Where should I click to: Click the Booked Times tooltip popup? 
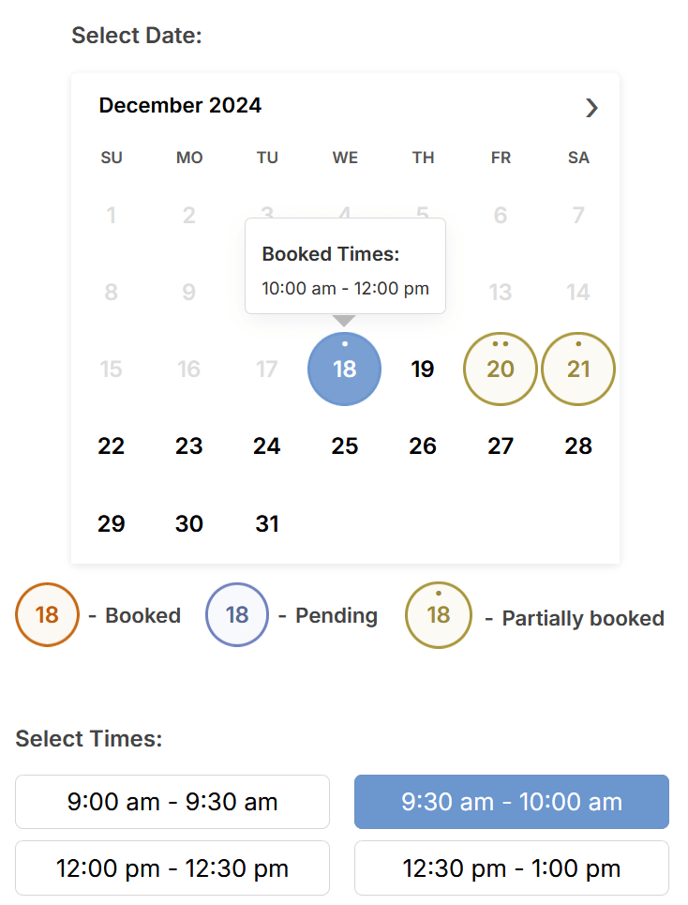click(x=345, y=266)
